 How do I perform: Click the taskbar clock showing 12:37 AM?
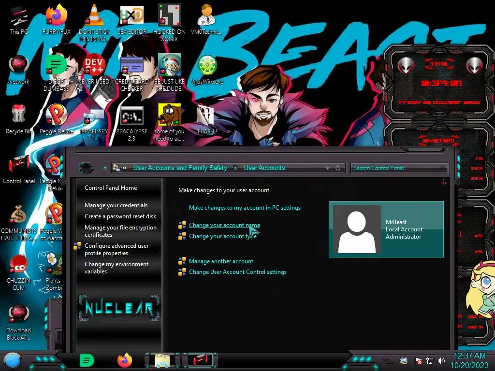(x=469, y=360)
